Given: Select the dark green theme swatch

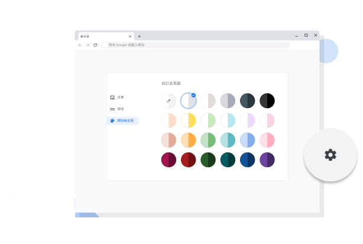Looking at the screenshot, I should click(x=208, y=160).
